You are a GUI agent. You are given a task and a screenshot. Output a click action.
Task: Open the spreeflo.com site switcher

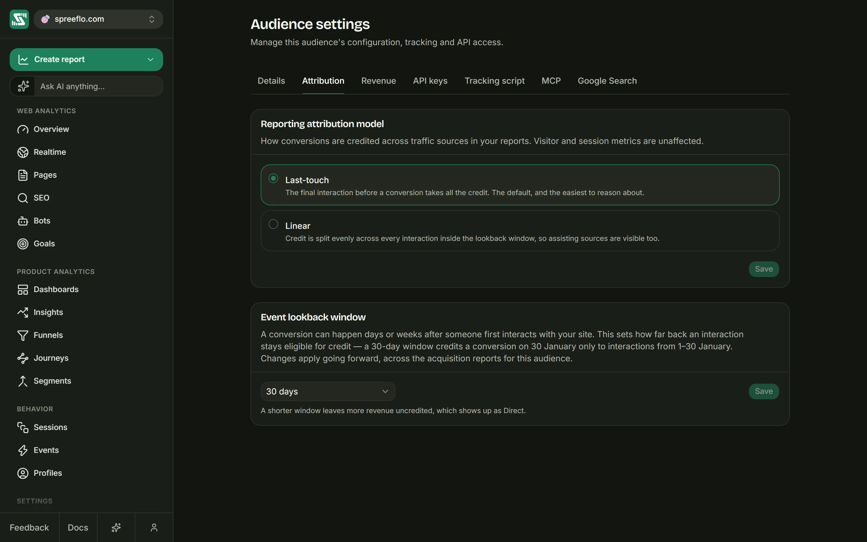tap(98, 19)
